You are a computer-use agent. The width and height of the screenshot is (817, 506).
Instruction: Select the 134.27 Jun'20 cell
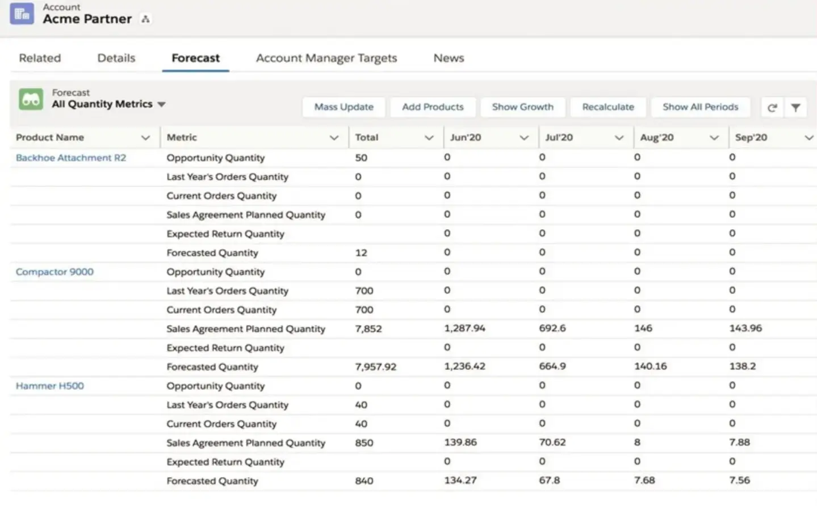460,480
